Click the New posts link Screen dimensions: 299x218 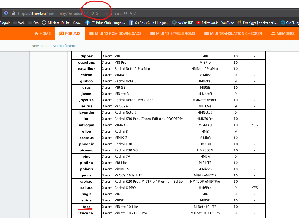40,46
